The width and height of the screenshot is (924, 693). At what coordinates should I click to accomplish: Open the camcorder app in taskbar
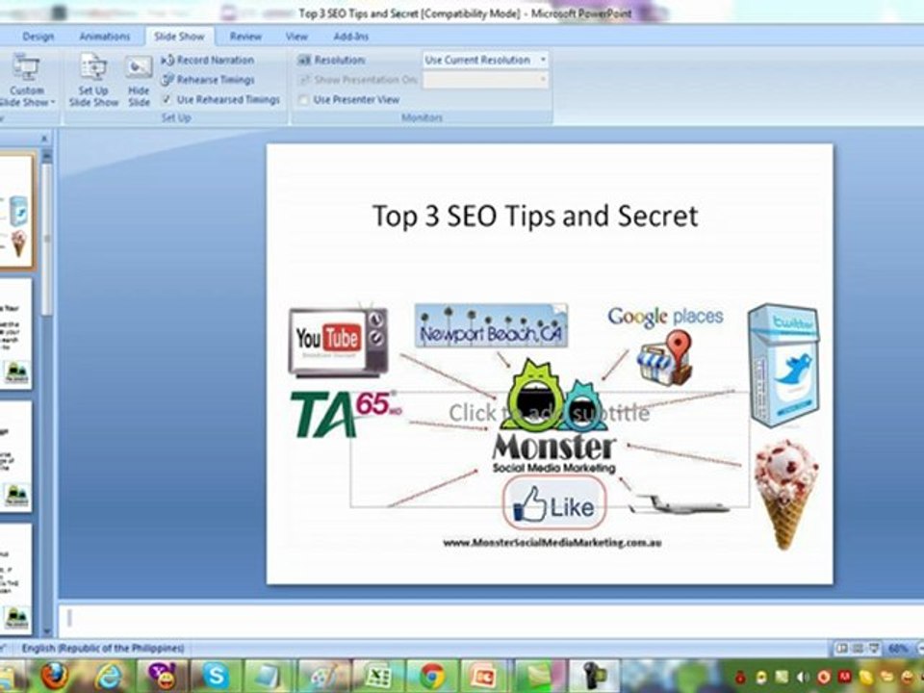(x=592, y=676)
